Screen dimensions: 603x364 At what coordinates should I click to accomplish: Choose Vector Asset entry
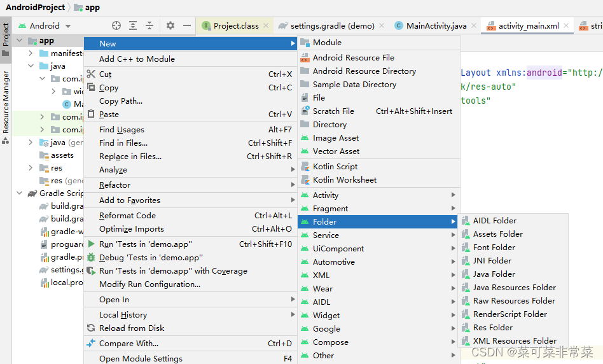point(379,151)
